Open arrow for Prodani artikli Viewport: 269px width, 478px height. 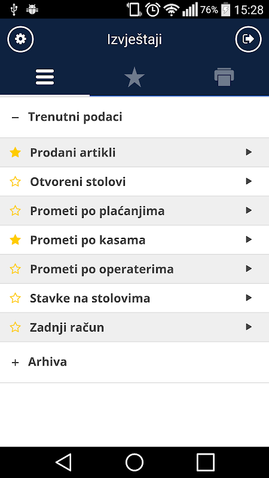249,152
